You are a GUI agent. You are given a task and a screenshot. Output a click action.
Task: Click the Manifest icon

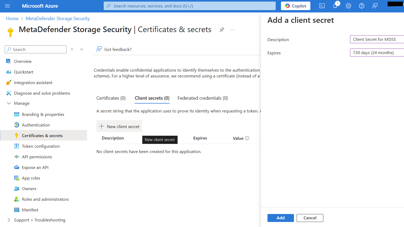pyautogui.click(x=16, y=210)
